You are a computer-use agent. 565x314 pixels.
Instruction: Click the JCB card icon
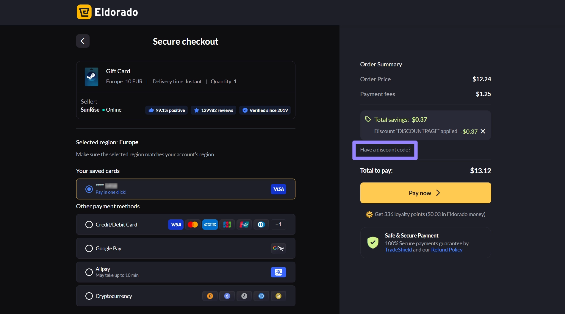click(x=227, y=224)
